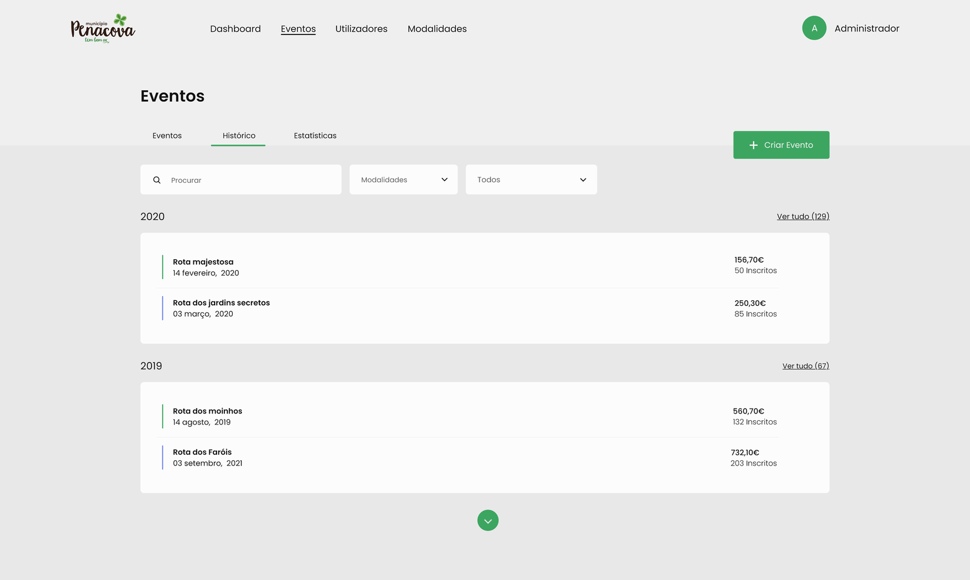Click Ver tudo (129) link for 2020

(803, 217)
